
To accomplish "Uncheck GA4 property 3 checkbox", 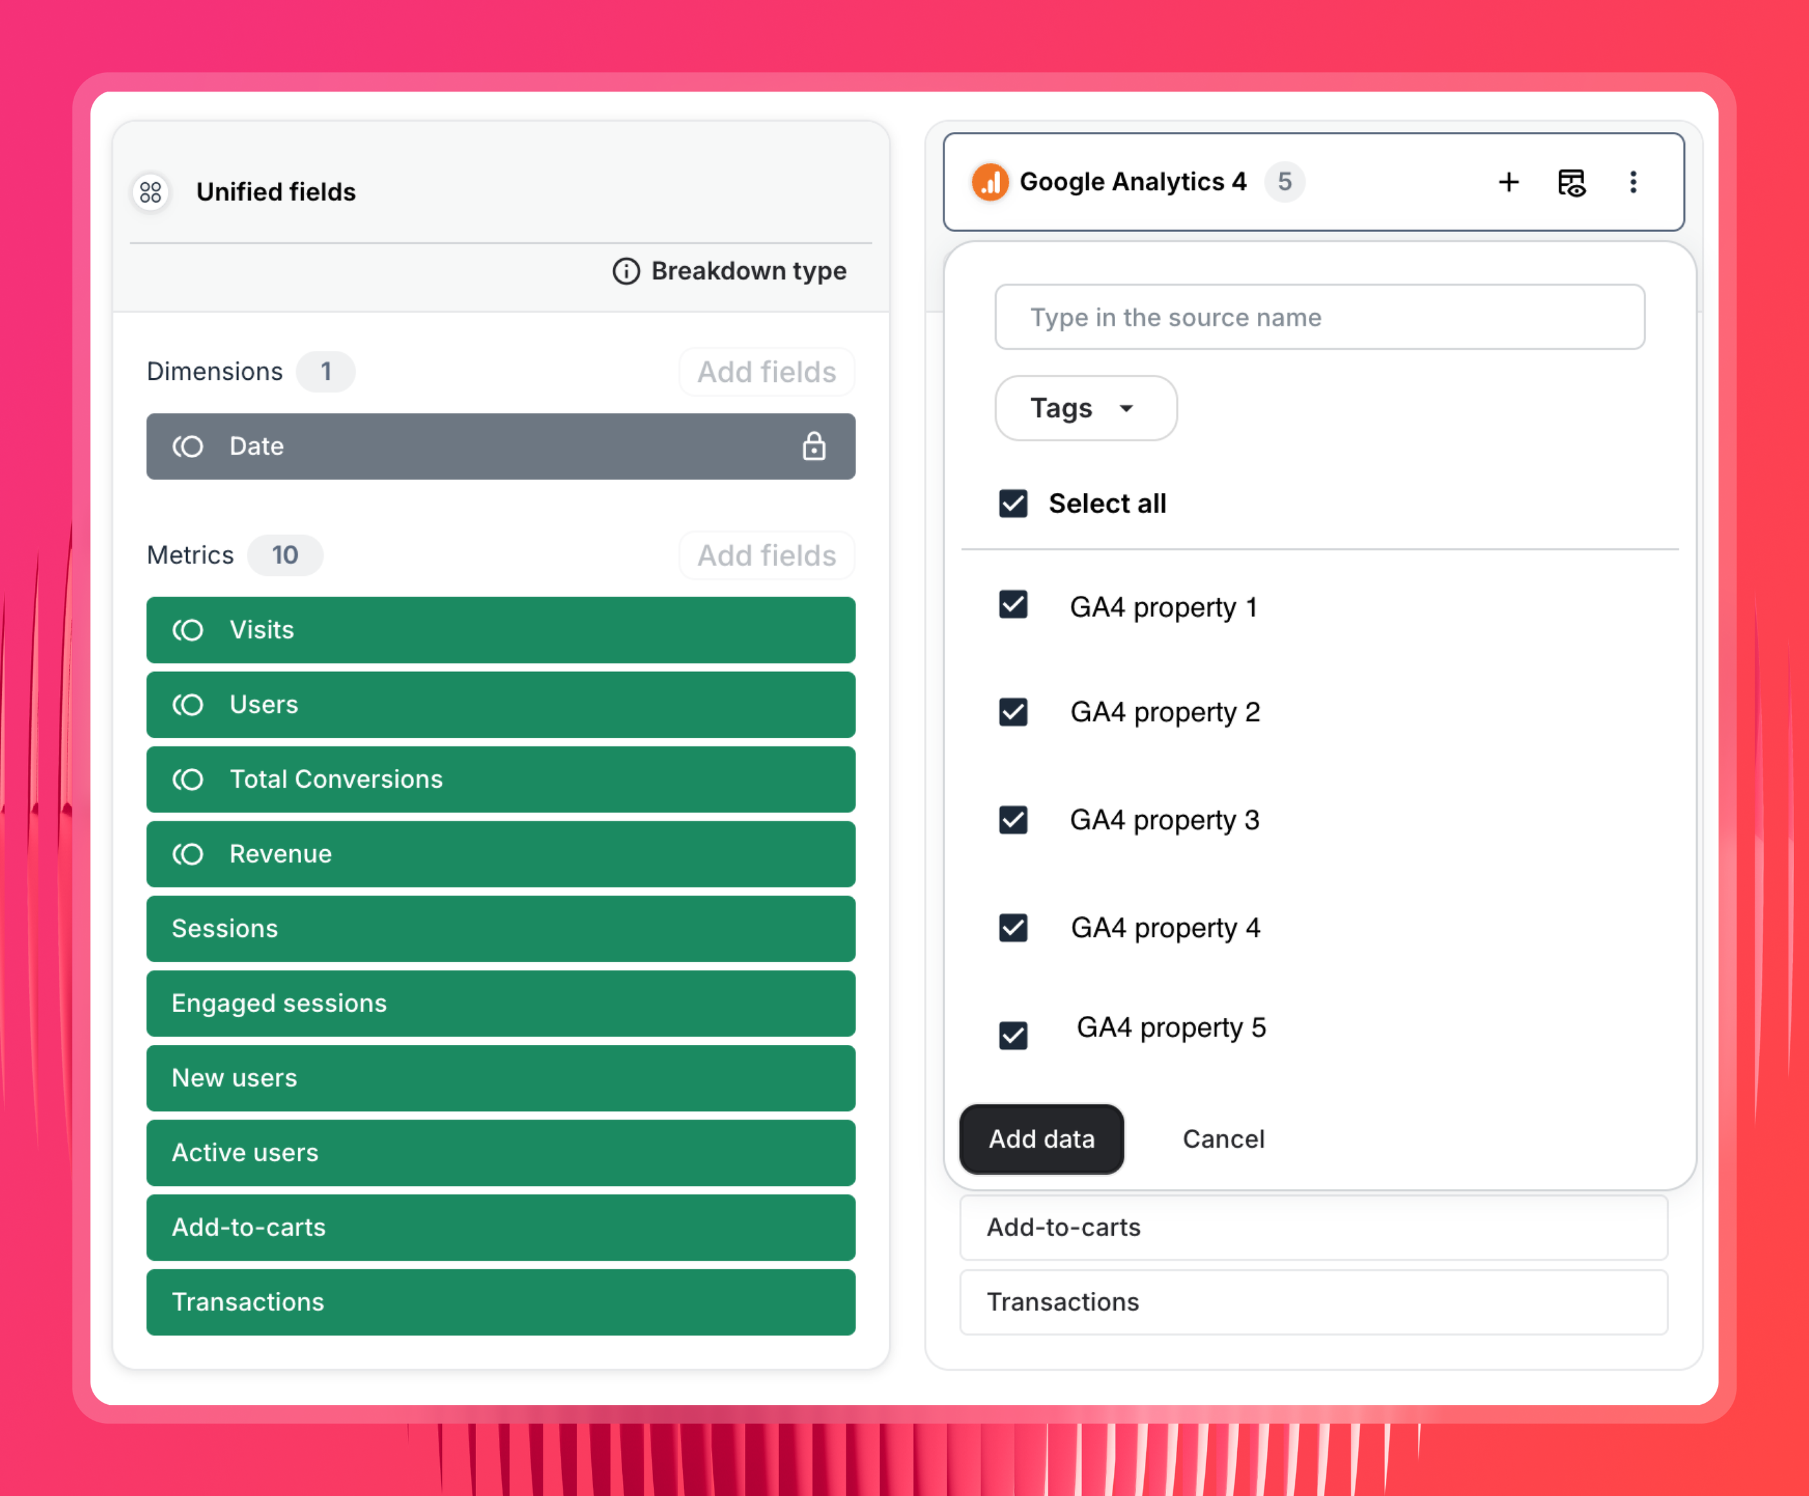I will click(x=1013, y=819).
